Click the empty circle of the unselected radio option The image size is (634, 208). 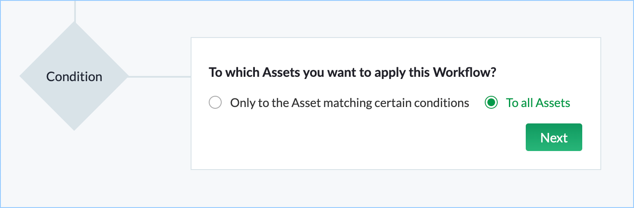pyautogui.click(x=215, y=103)
